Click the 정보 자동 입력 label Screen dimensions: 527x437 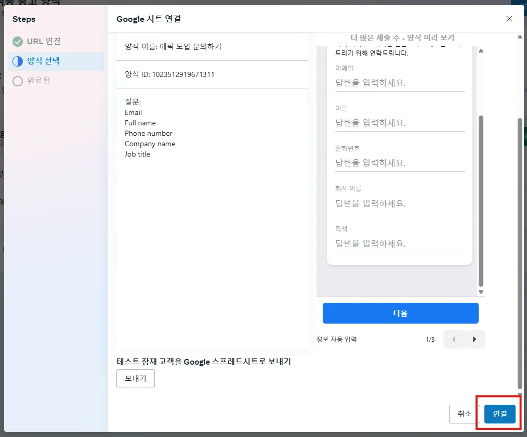pyautogui.click(x=336, y=339)
